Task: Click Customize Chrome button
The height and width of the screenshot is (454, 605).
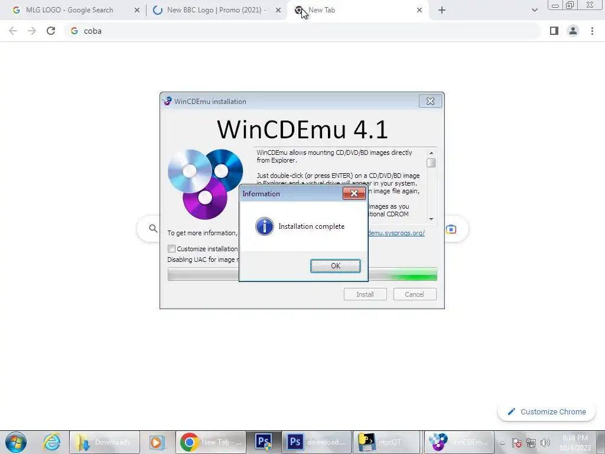Action: 547,411
